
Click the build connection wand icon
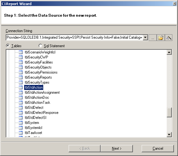169,38
